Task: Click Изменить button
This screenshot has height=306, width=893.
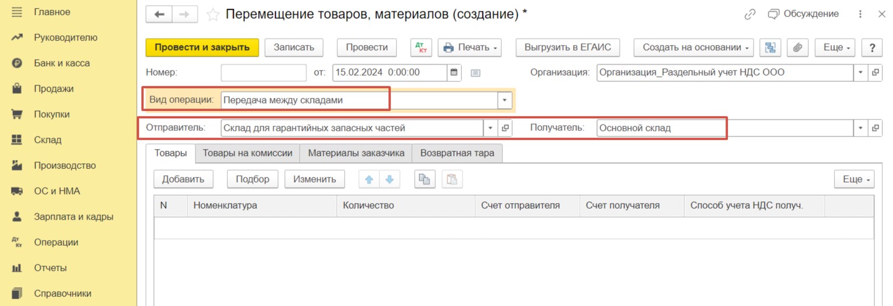Action: point(314,179)
